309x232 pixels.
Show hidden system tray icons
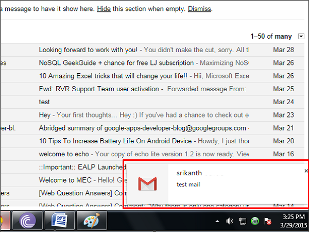coord(217,221)
